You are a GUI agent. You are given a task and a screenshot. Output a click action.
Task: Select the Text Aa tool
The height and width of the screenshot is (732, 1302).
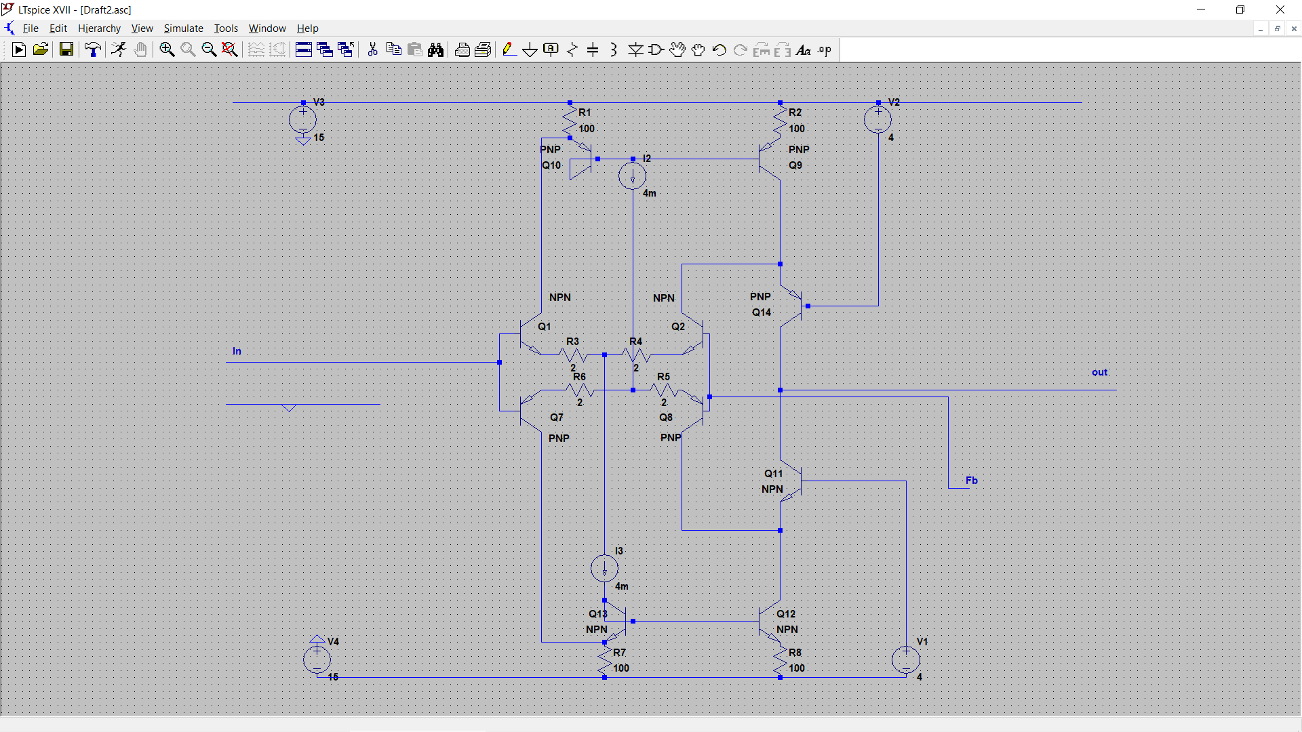(804, 49)
